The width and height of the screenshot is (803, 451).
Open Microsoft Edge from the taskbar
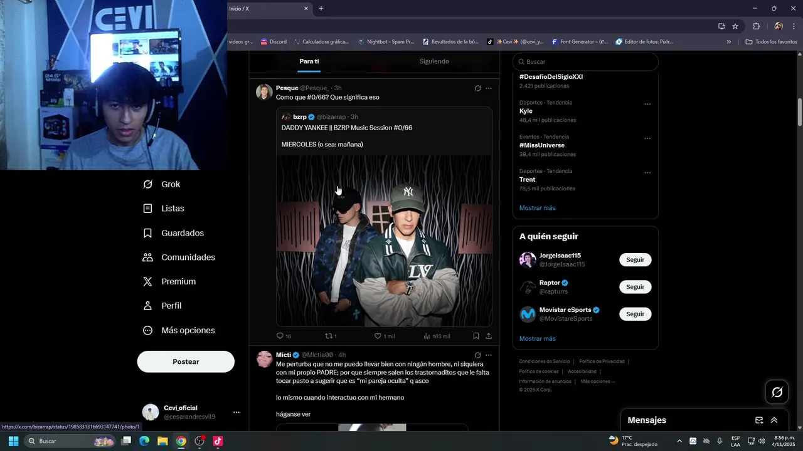point(144,441)
